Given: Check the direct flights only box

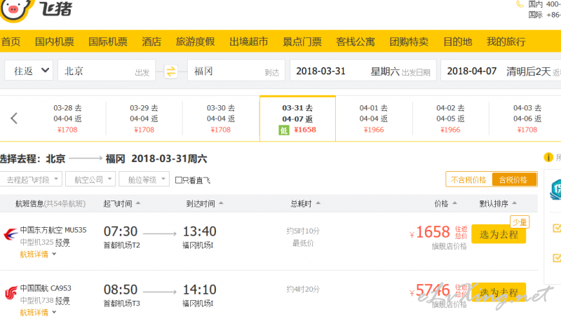Looking at the screenshot, I should point(179,180).
